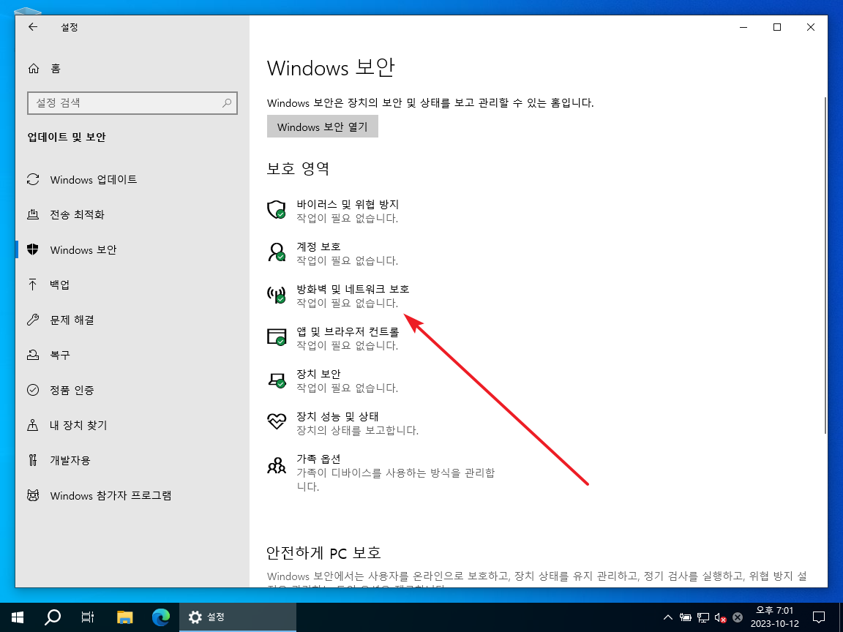Viewport: 843px width, 632px height.
Task: Select Windows 참가자 프로그램 label
Action: pyautogui.click(x=110, y=495)
